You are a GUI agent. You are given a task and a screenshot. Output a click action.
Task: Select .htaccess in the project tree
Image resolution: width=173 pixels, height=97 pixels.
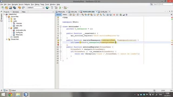coord(19,23)
